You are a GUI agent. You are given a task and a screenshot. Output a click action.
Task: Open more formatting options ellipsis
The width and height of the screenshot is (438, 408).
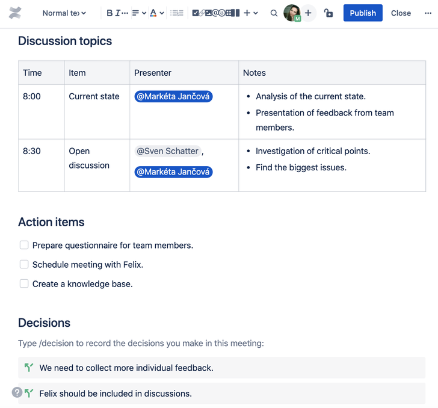pos(125,13)
